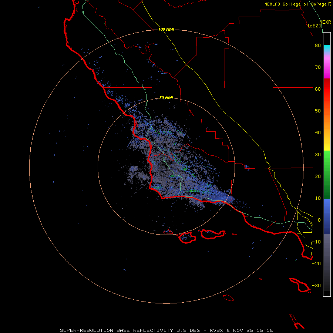Click the 30 dBZ scale value

[318, 155]
